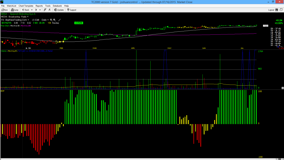Open the Tools menu
The width and height of the screenshot is (284, 160).
point(48,6)
